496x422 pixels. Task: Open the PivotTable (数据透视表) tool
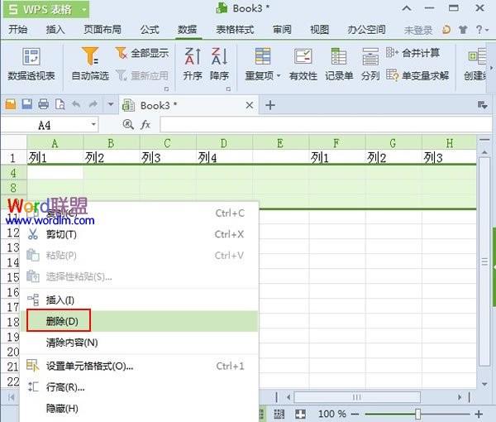pos(31,65)
